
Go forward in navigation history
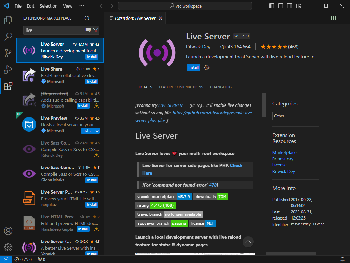click(111, 6)
